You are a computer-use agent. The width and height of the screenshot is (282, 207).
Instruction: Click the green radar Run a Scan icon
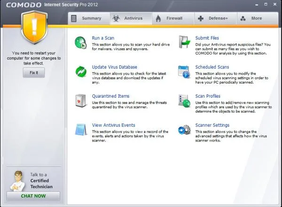(x=81, y=43)
